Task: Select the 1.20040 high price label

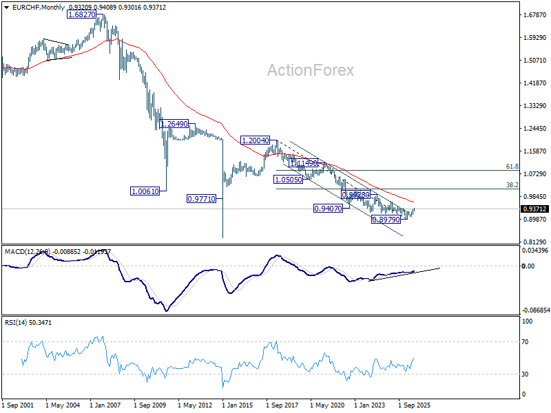Action: click(x=256, y=140)
